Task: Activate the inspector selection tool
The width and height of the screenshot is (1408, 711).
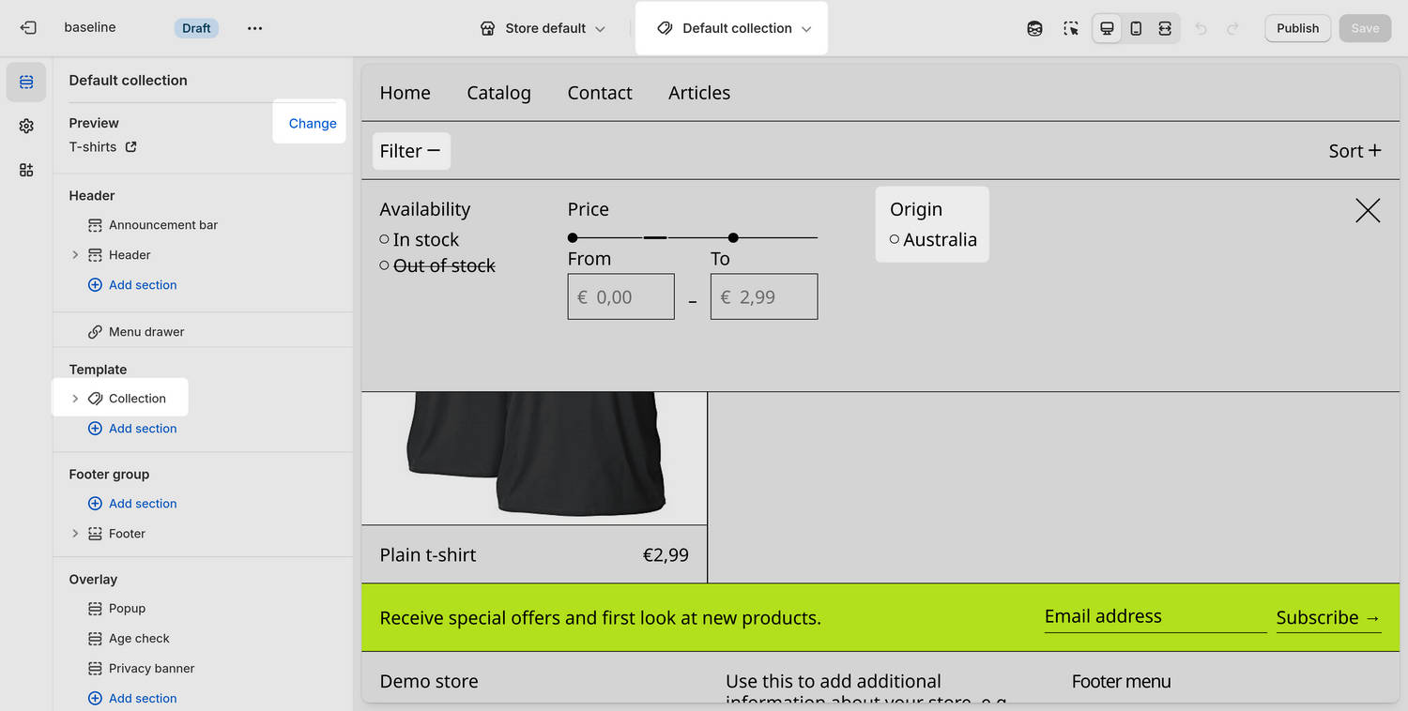Action: point(1071,28)
